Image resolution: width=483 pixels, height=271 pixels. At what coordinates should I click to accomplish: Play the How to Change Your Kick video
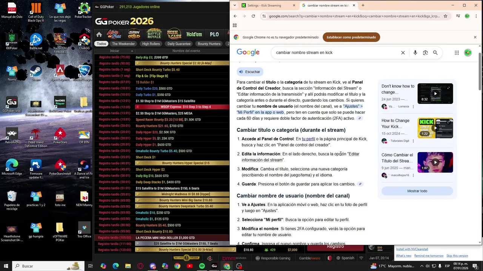(435, 128)
